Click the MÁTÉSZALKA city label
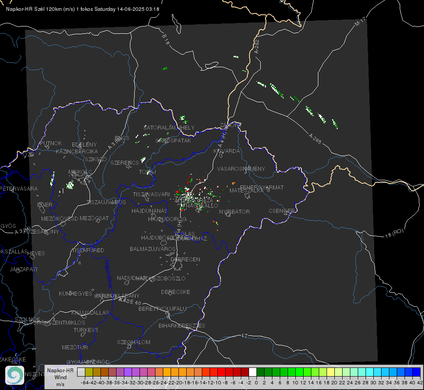The height and width of the screenshot is (390, 424). 246,191
